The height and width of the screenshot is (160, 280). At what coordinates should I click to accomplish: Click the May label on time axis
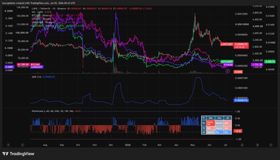tap(193, 145)
